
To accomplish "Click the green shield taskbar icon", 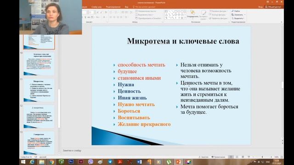I will tap(61, 162).
